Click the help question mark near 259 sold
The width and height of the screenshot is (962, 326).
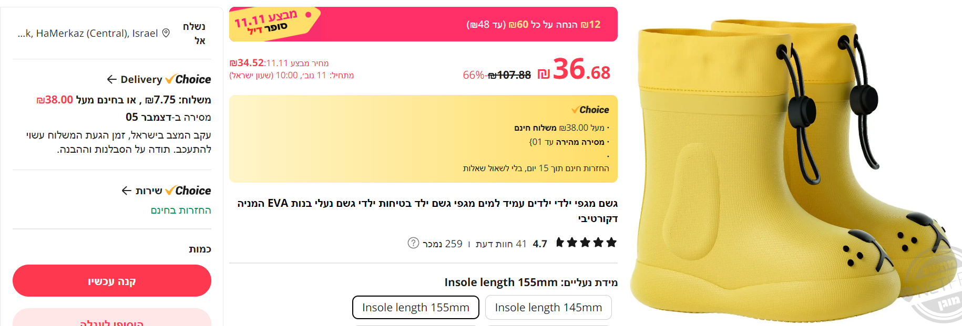click(x=413, y=243)
